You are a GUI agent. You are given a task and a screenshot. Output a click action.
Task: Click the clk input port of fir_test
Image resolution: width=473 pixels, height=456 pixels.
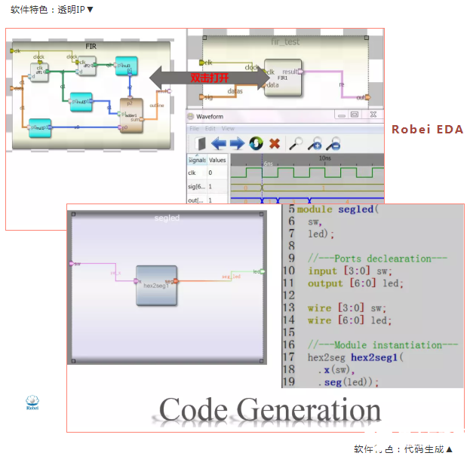click(202, 63)
